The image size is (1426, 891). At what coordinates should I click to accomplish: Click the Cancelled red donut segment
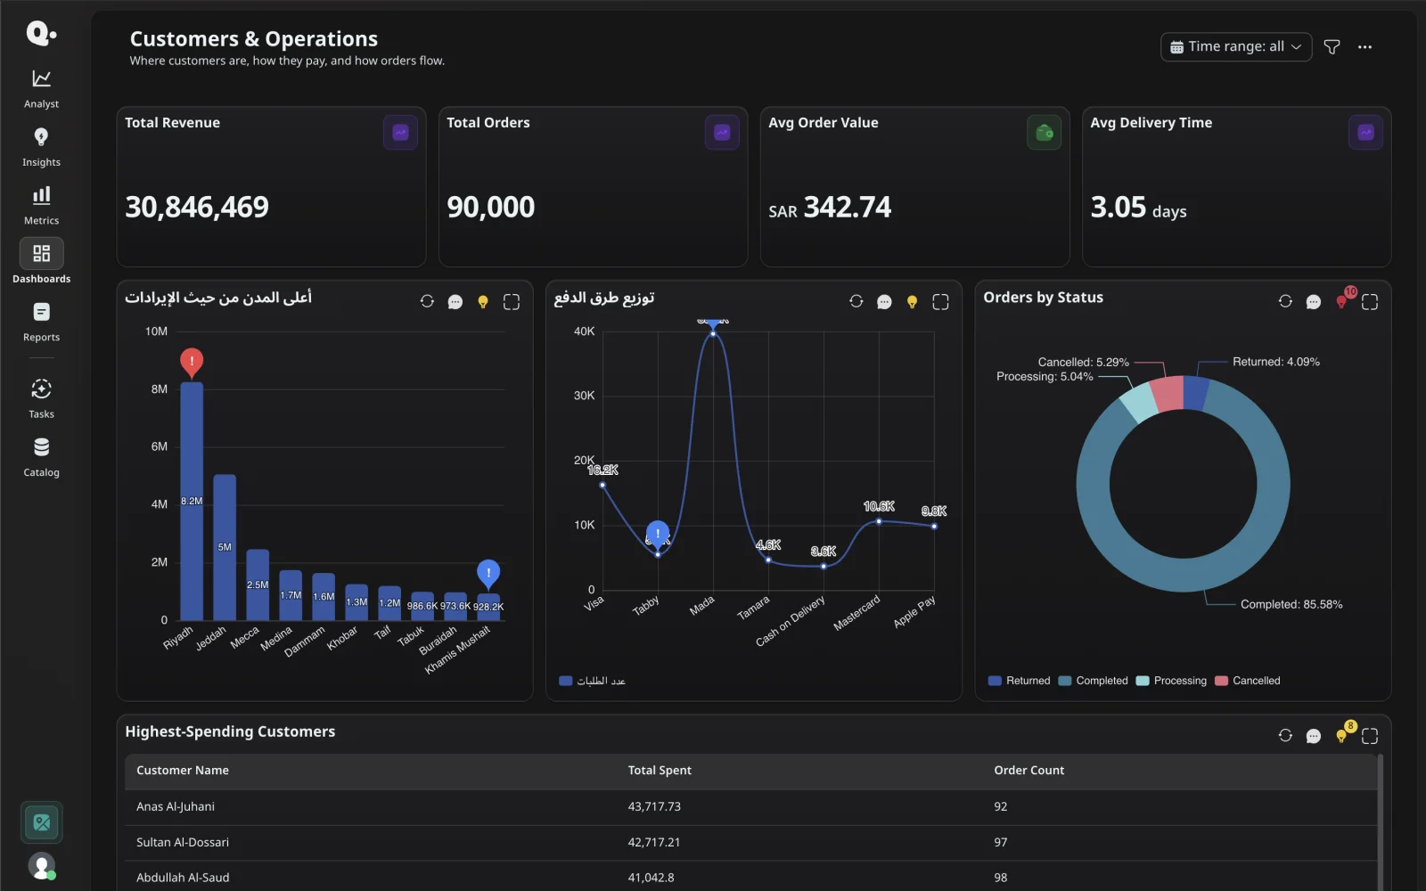1168,395
